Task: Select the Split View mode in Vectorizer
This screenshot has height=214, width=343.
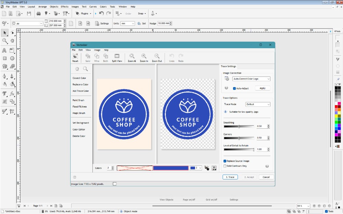Action: click(x=117, y=57)
